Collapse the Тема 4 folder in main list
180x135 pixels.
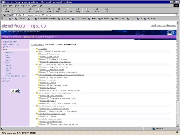[37, 93]
